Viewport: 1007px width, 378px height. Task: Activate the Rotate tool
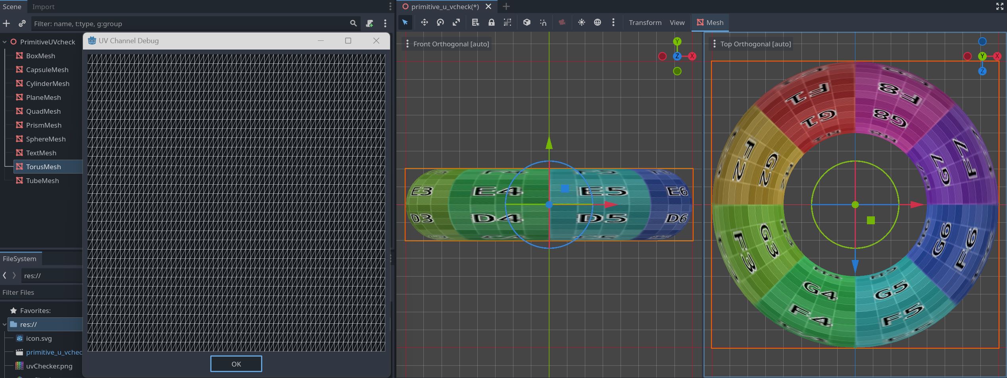pyautogui.click(x=440, y=23)
